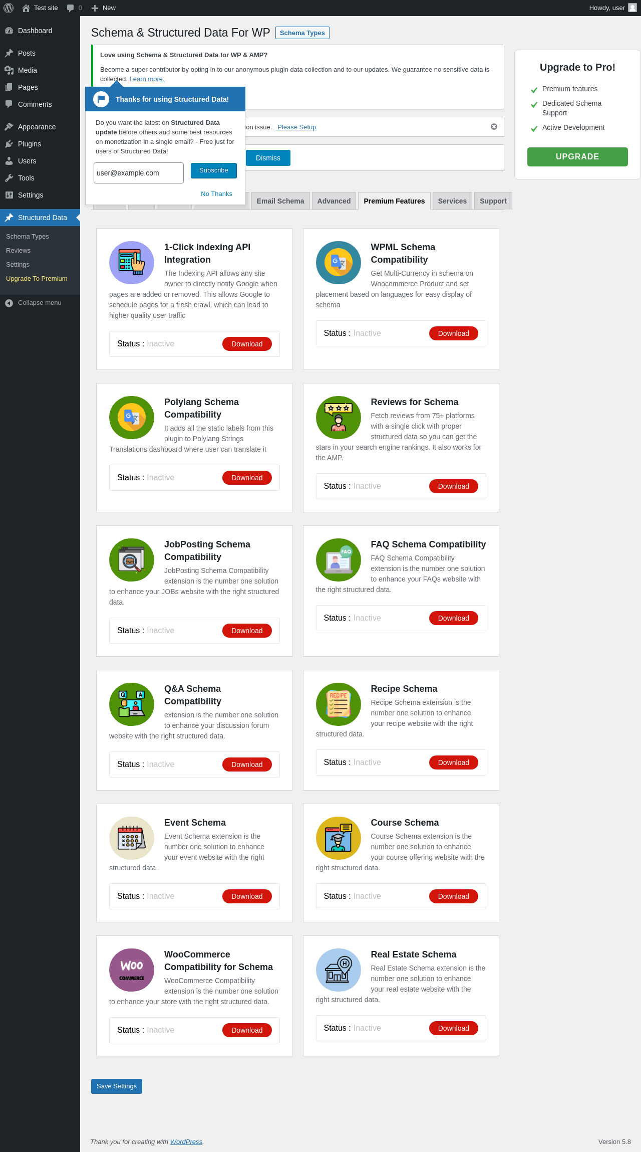Select the Premium Features tab
This screenshot has width=641, height=1152.
click(394, 201)
